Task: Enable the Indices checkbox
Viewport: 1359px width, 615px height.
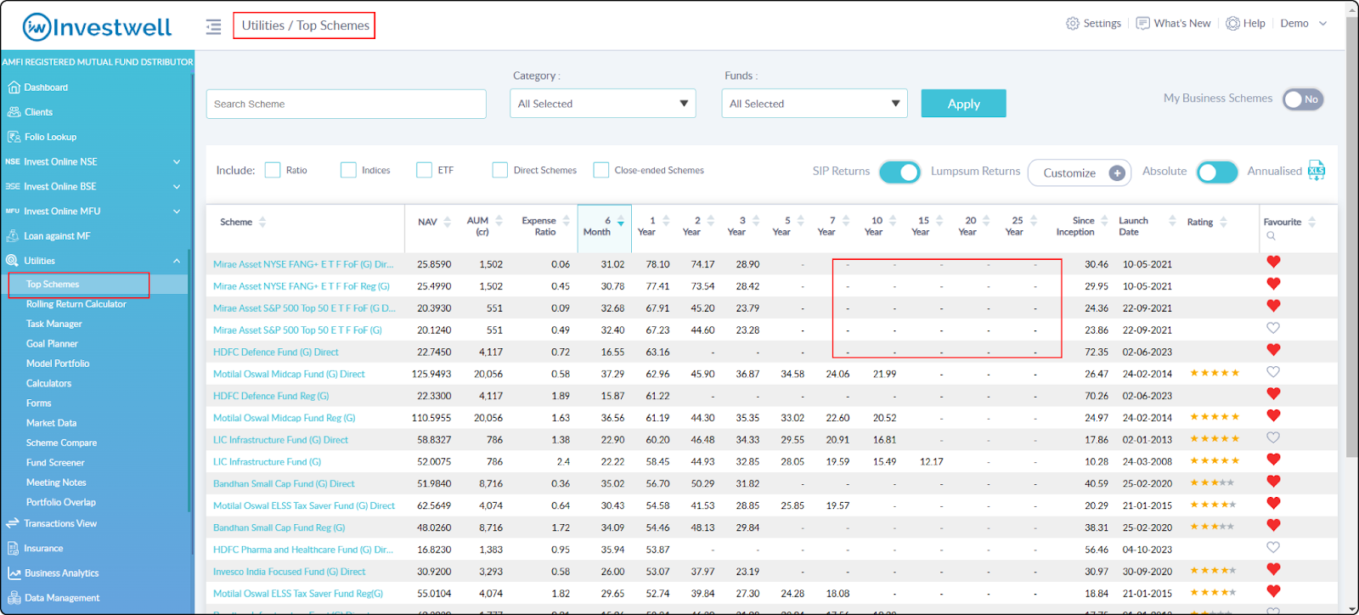Action: [x=348, y=171]
